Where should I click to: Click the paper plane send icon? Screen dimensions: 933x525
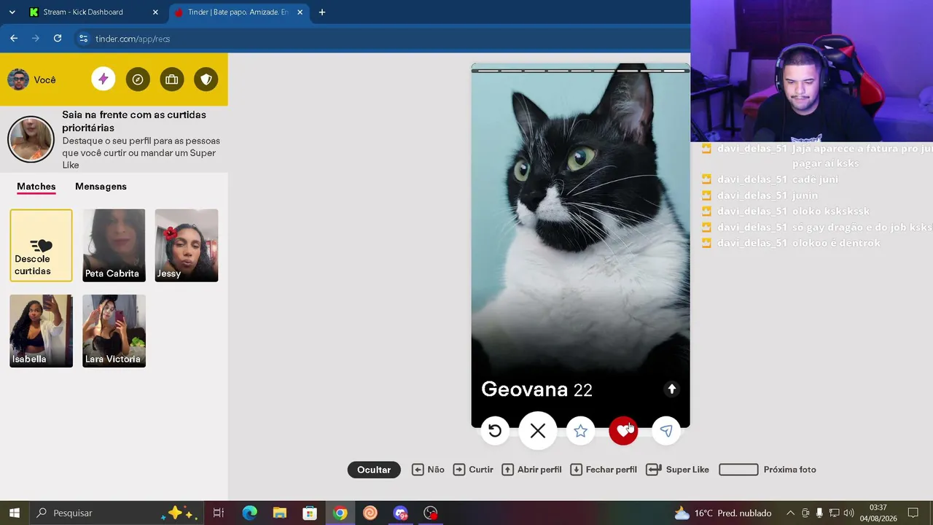point(666,431)
